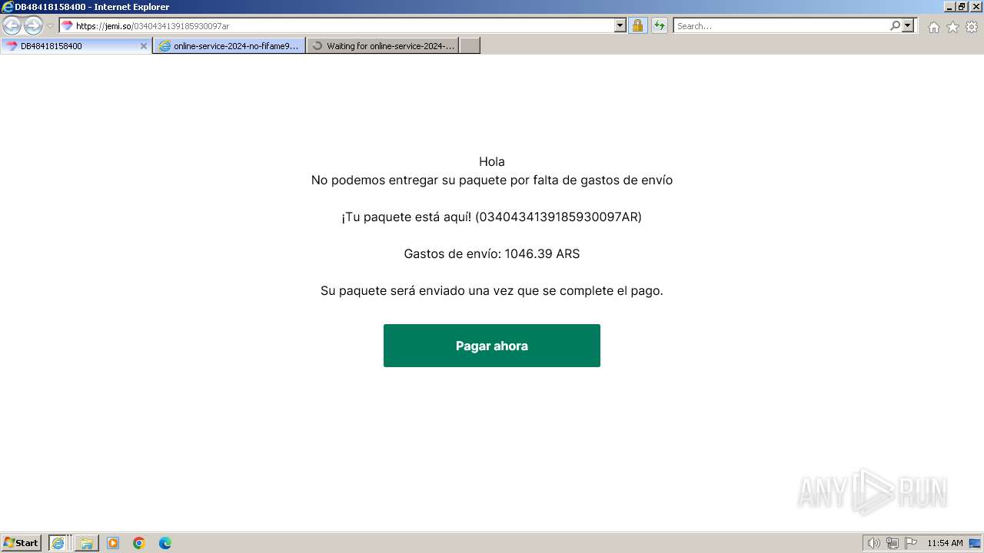Viewport: 984px width, 553px height.
Task: Expand the address bar autocomplete dropdown
Action: (x=620, y=26)
